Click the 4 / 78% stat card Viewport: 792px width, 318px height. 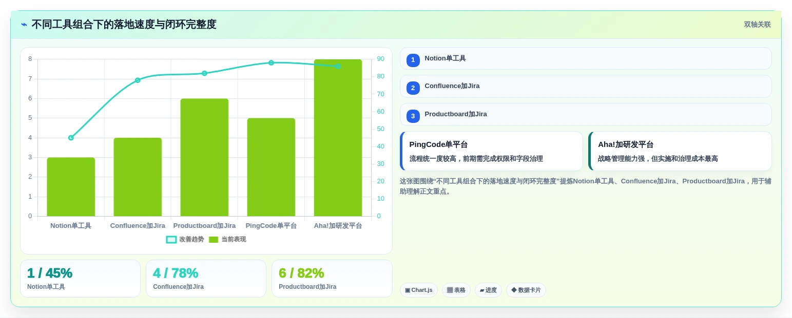[206, 279]
